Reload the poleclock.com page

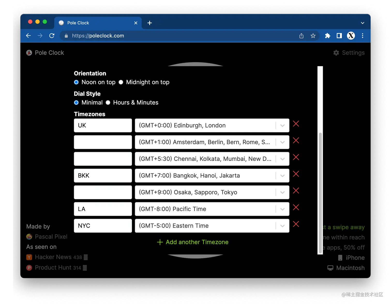52,36
